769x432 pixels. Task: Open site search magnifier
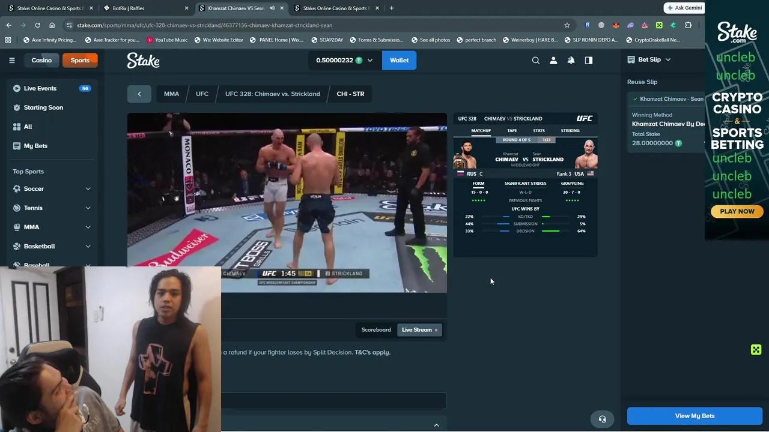536,60
